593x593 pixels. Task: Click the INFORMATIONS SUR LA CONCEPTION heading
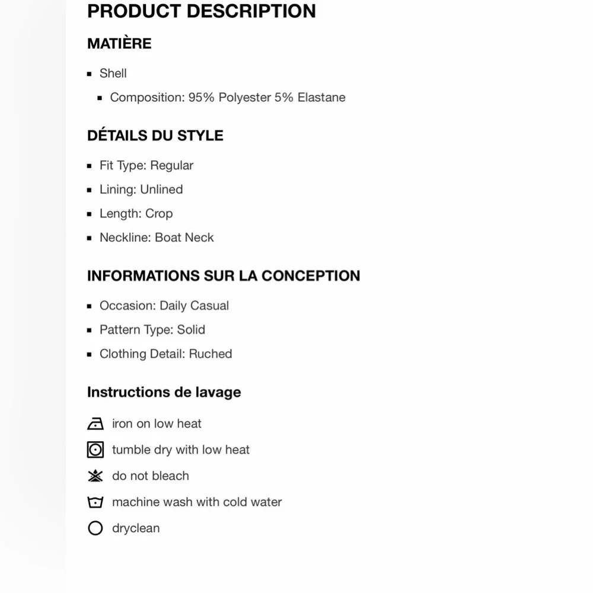(224, 276)
